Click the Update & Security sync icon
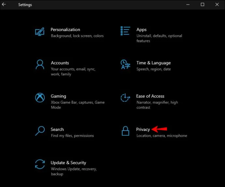Image resolution: width=225 pixels, height=187 pixels. [40, 164]
